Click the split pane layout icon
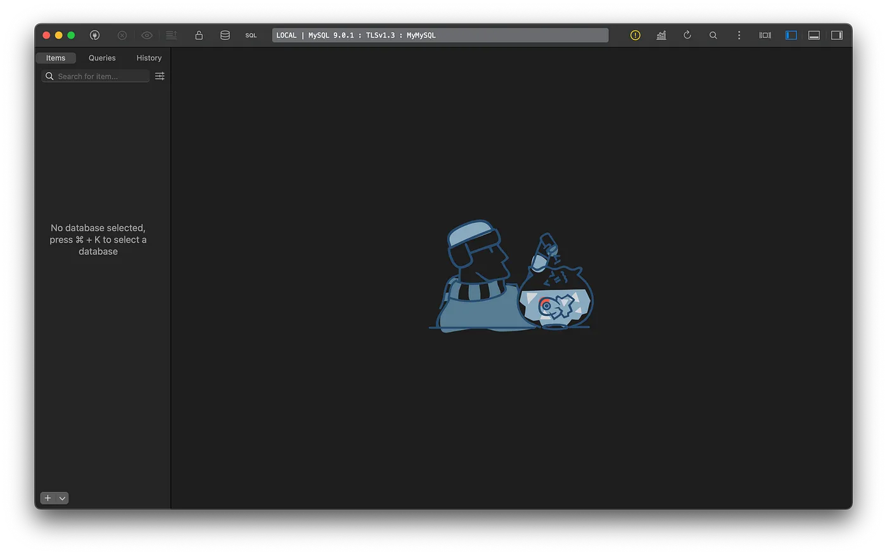This screenshot has height=555, width=887. tap(765, 35)
